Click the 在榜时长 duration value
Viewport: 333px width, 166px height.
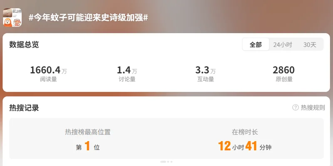(x=245, y=146)
